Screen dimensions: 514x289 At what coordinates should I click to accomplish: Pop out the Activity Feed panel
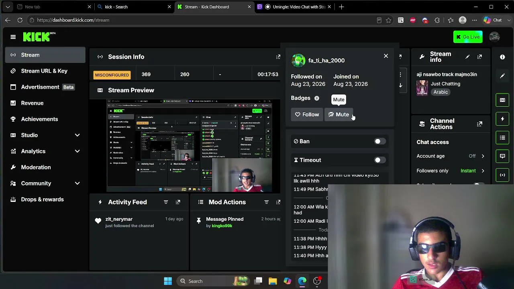178,202
